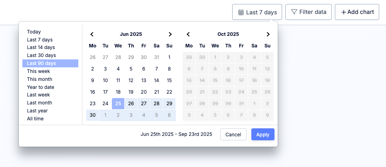Go to previous month on October calendar
The image size is (386, 167).
pyautogui.click(x=188, y=34)
